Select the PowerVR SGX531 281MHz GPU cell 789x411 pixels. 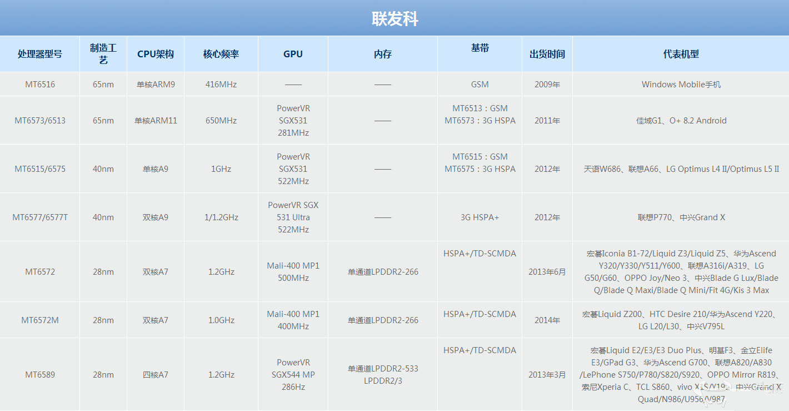(x=293, y=121)
